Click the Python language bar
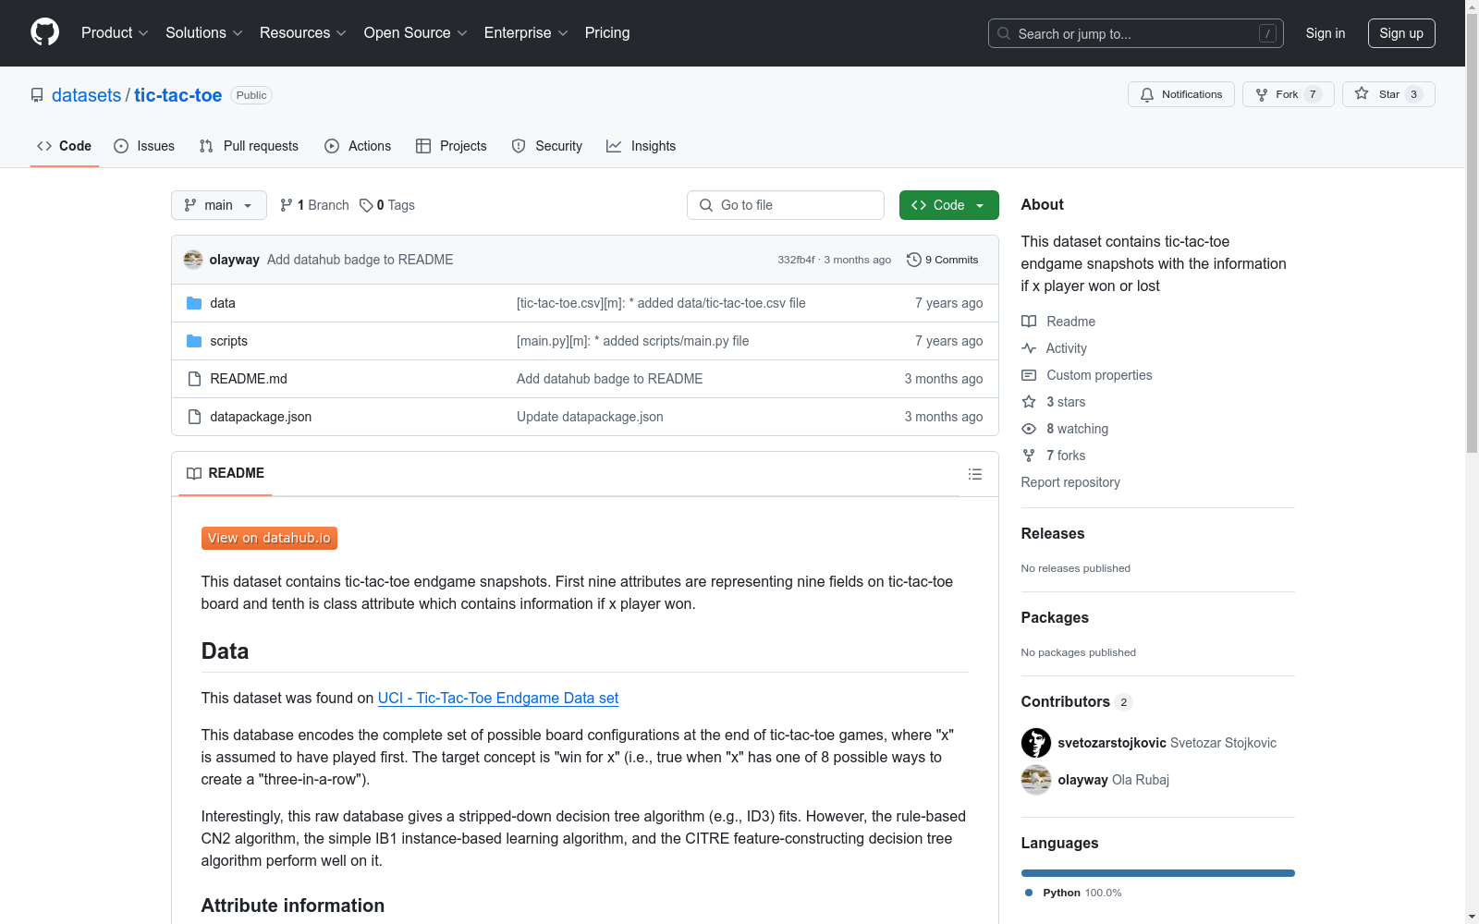1479x924 pixels. pyautogui.click(x=1158, y=873)
